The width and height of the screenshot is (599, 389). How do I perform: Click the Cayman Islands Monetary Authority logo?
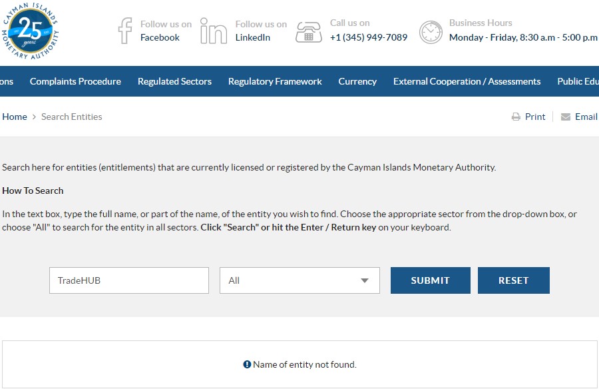pos(29,30)
